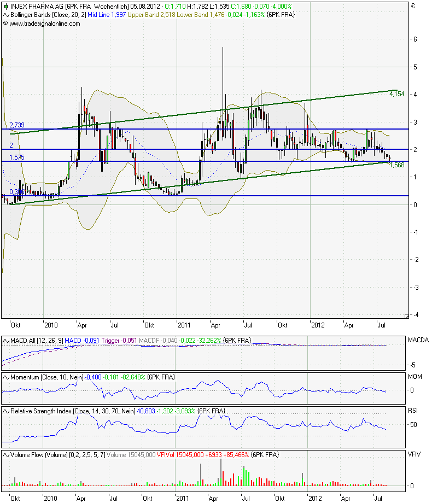This screenshot has width=432, height=503.
Task: Click the Upper Band 2,518 legend value
Action: click(x=151, y=15)
